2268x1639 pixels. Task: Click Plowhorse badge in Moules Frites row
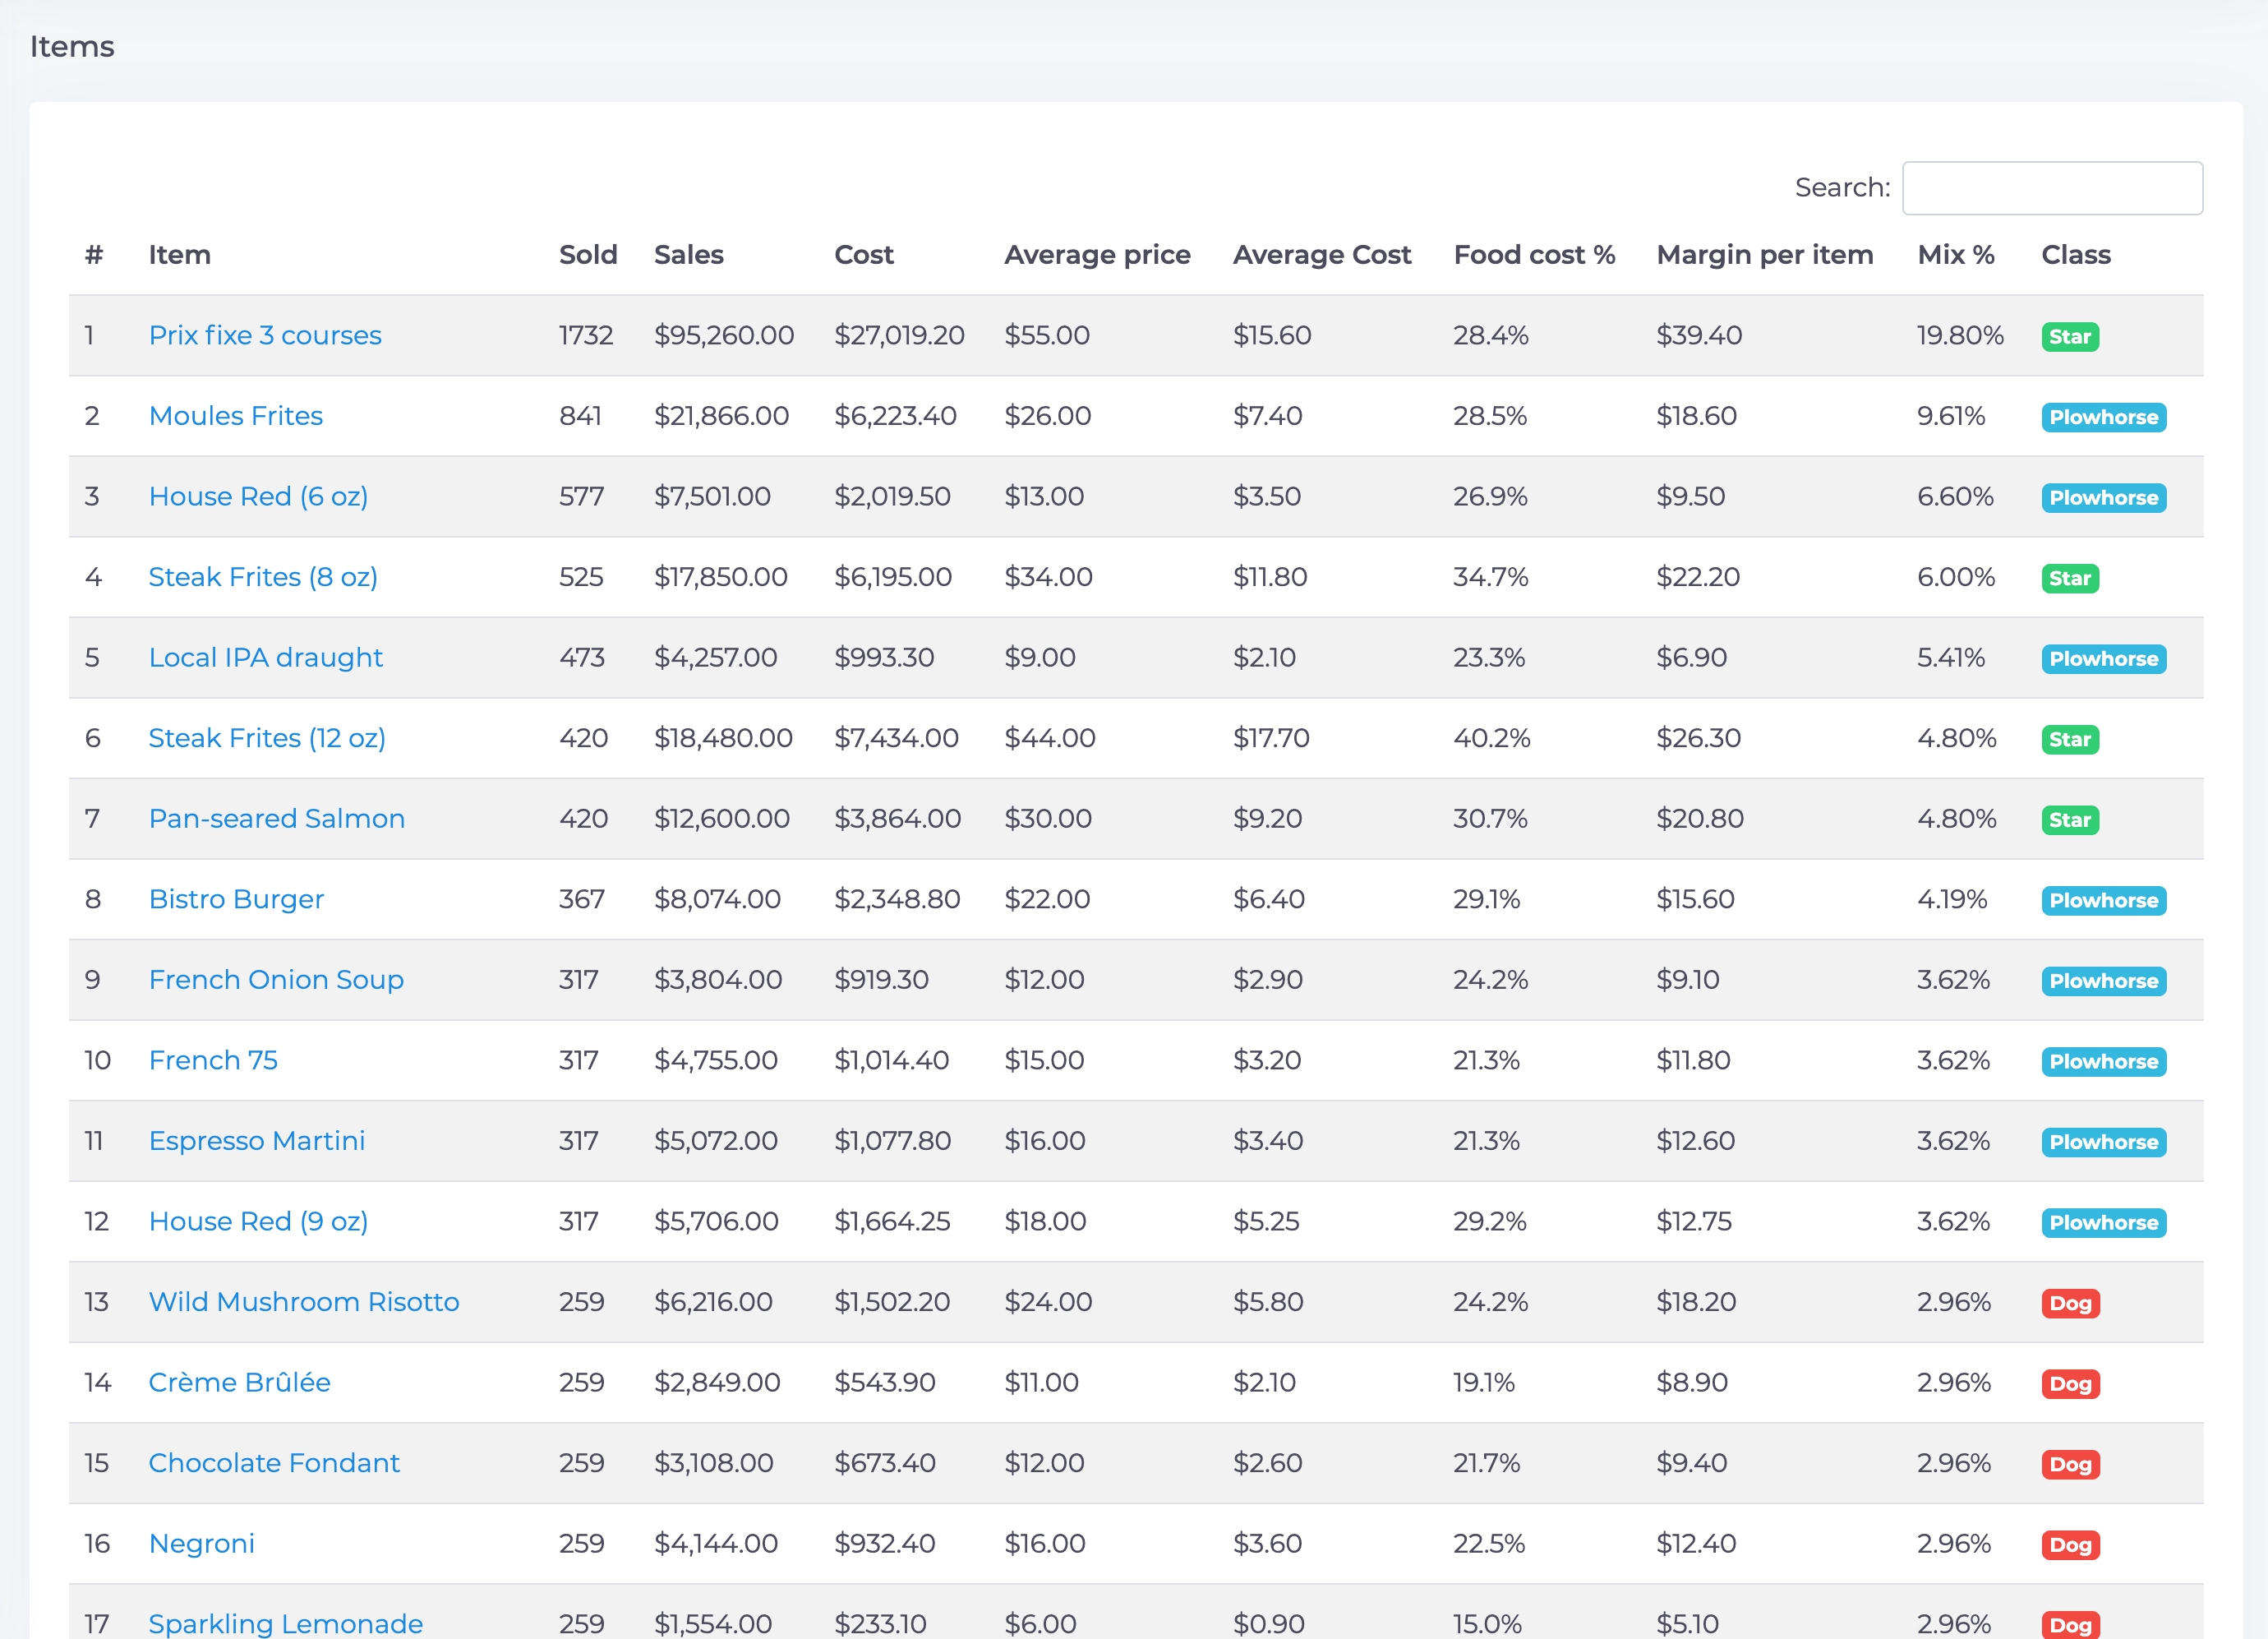pos(2104,418)
